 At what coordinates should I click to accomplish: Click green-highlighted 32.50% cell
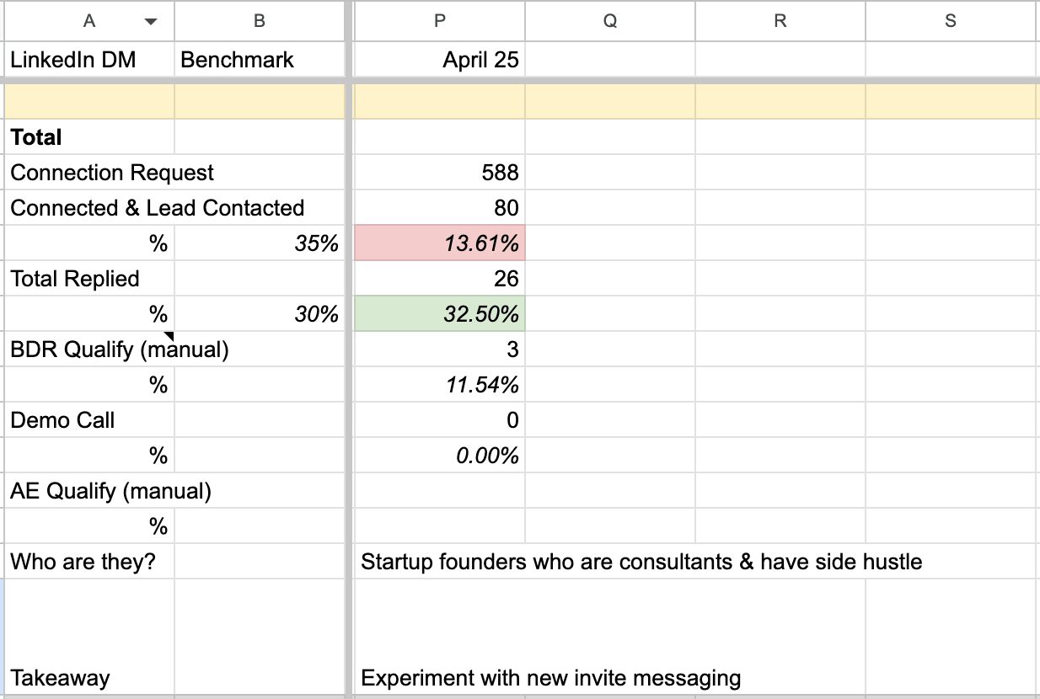coord(439,314)
